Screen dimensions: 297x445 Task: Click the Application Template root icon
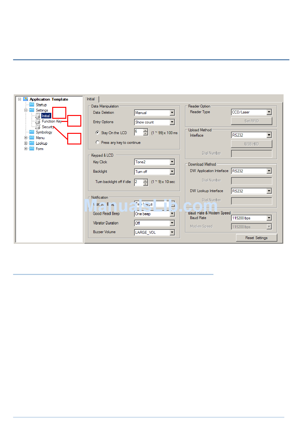point(26,99)
